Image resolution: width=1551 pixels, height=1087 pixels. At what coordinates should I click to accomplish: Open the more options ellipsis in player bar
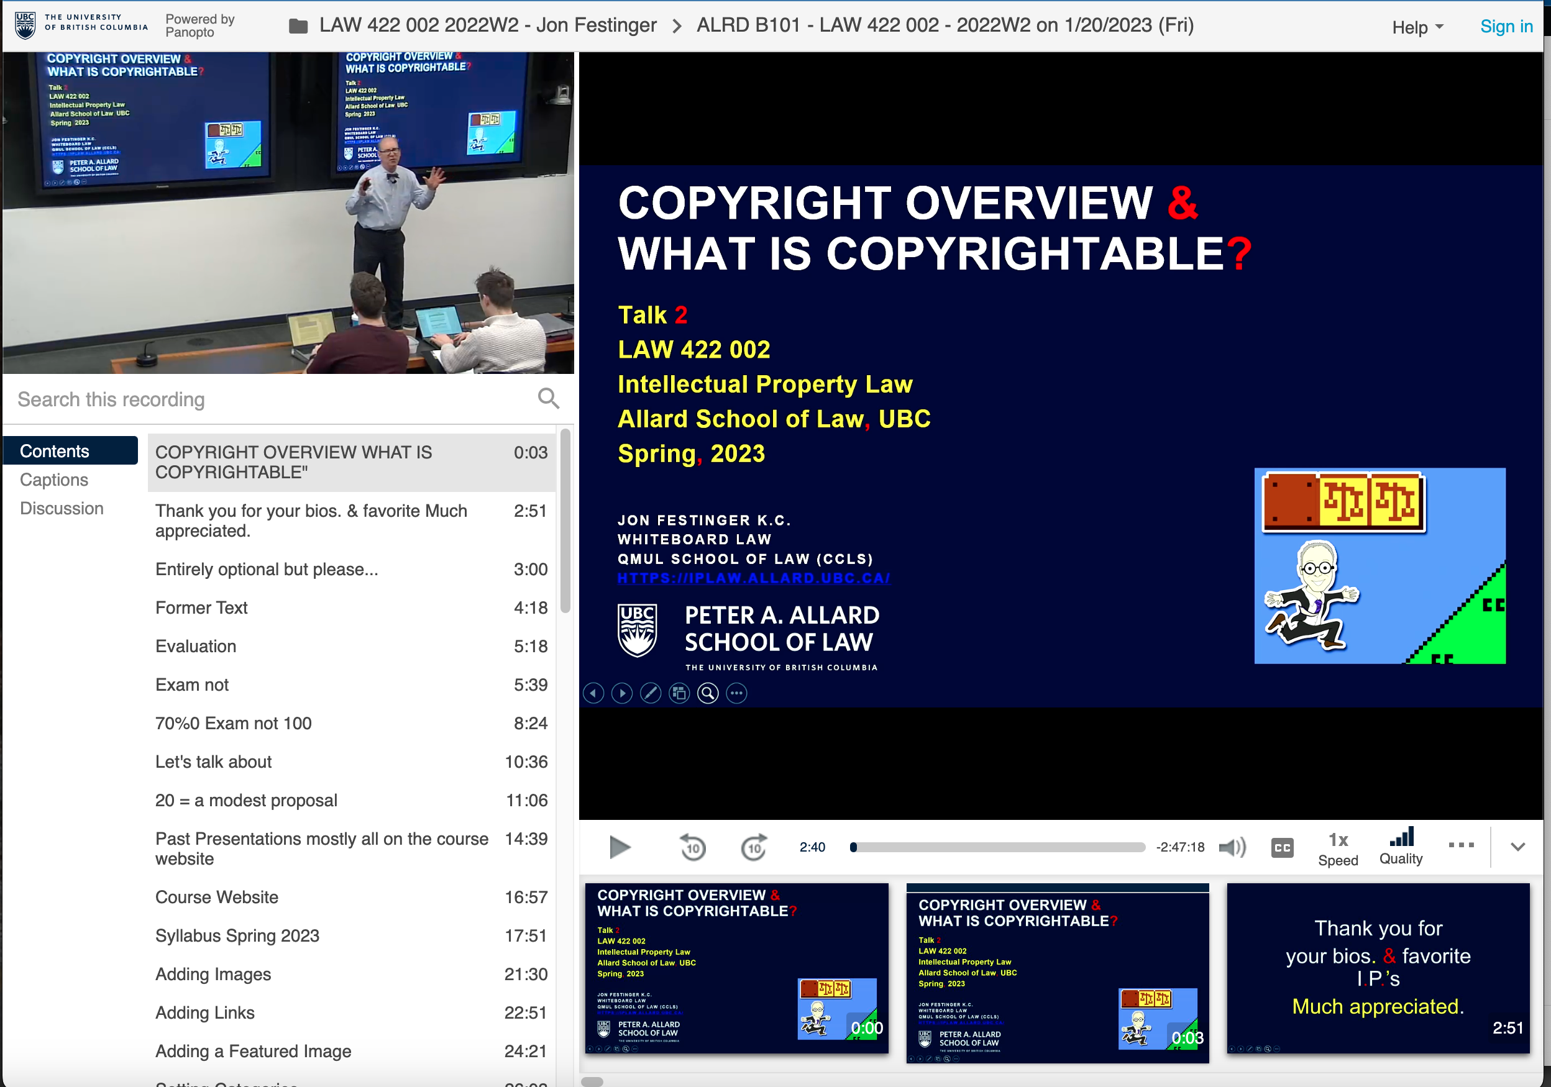click(x=1461, y=845)
